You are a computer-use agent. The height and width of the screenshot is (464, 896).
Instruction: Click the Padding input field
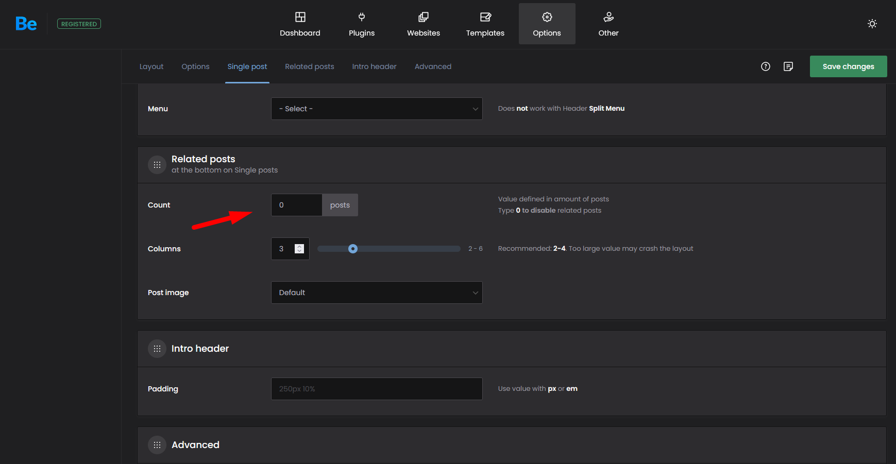pos(377,389)
